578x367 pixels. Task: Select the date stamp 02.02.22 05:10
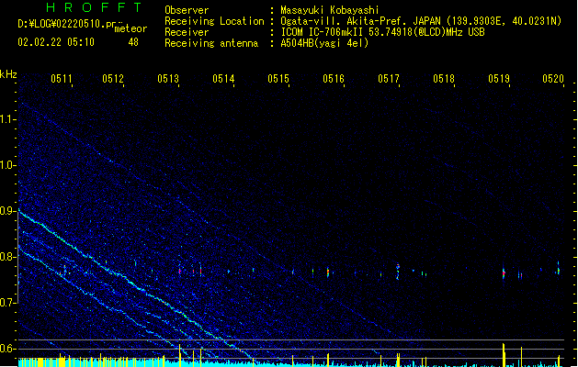pyautogui.click(x=56, y=42)
